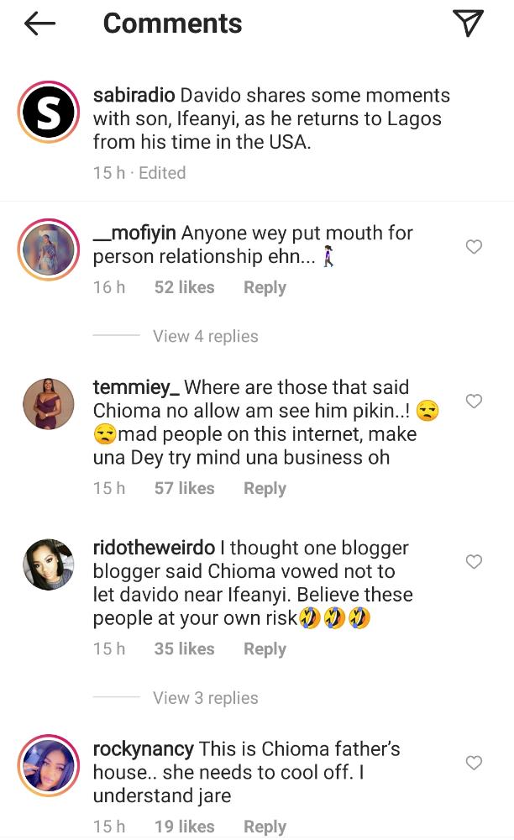This screenshot has height=840, width=514.
Task: View the 52 likes on __mofiyin's comment
Action: point(184,287)
